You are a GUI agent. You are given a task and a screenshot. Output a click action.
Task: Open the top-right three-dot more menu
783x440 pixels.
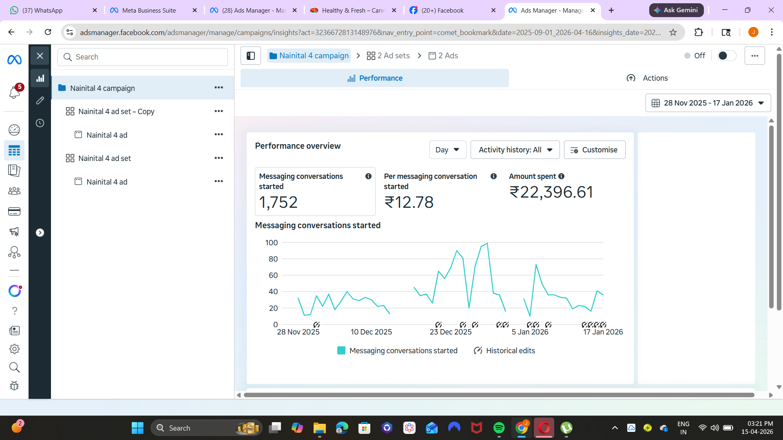coord(755,55)
